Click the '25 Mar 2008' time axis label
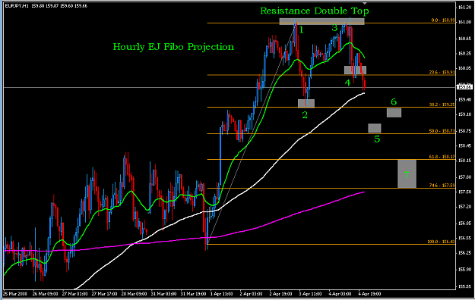The width and height of the screenshot is (475, 300). 15,294
